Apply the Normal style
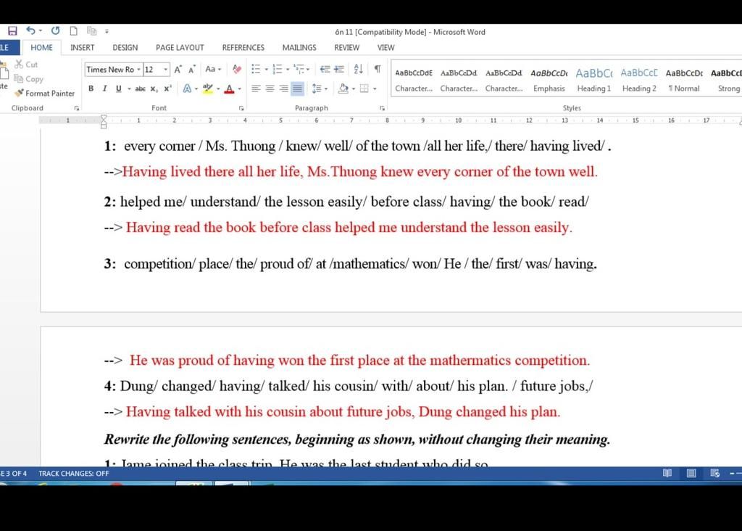 point(684,80)
